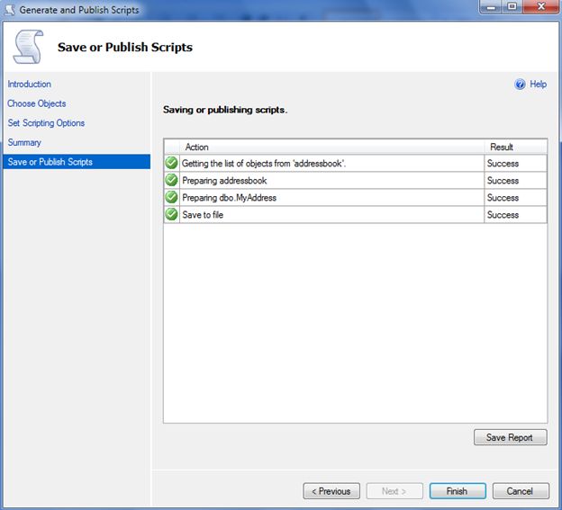
Task: Maximize the Generate and Publish Scripts window
Action: click(x=512, y=7)
